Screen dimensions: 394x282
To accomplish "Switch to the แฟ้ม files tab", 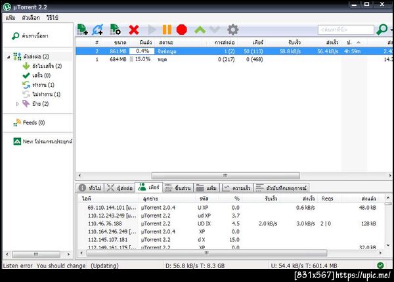I will click(x=207, y=188).
